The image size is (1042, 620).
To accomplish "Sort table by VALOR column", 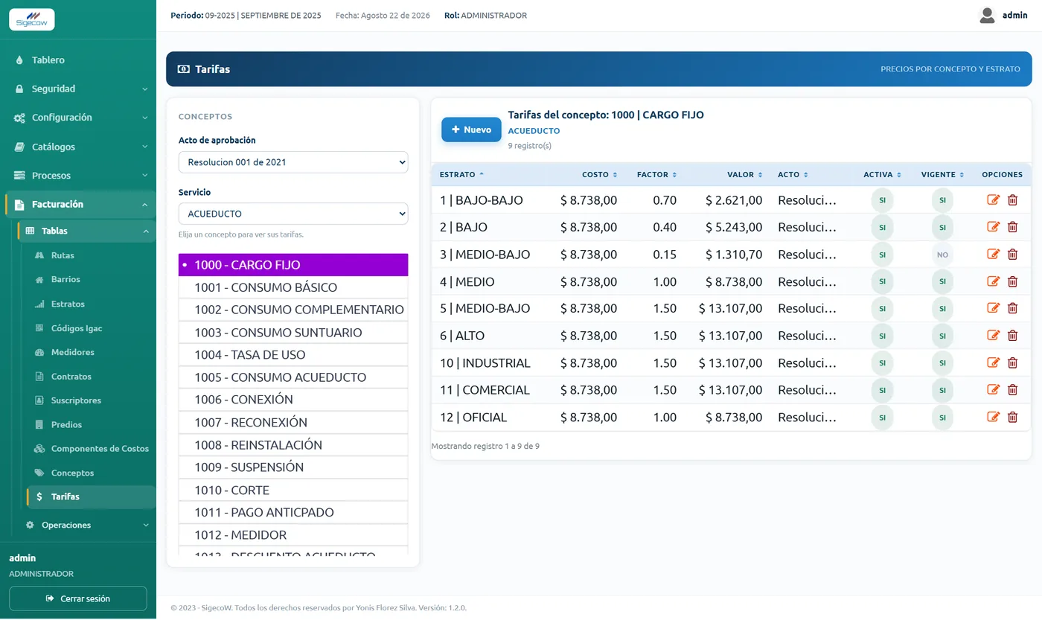I will (744, 174).
